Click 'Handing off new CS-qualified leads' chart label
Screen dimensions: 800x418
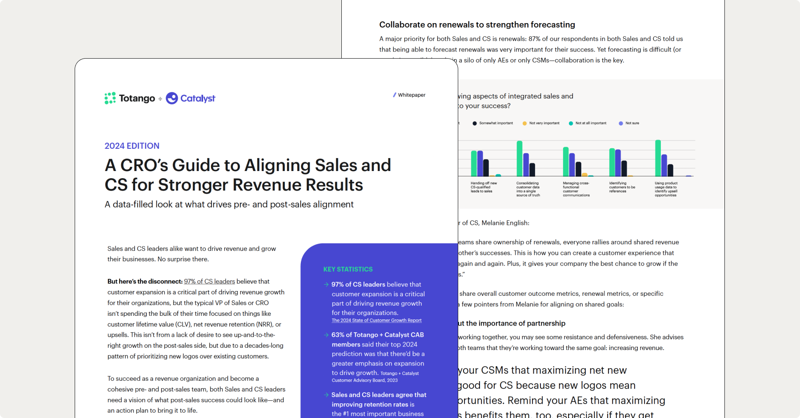484,187
